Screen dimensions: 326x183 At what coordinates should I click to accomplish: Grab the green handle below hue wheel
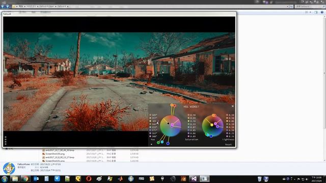click(158, 142)
